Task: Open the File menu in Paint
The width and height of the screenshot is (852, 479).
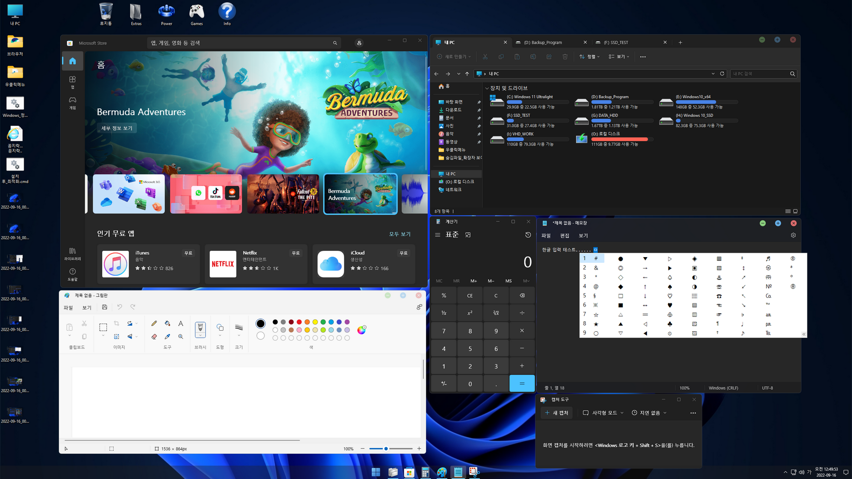Action: pos(68,307)
